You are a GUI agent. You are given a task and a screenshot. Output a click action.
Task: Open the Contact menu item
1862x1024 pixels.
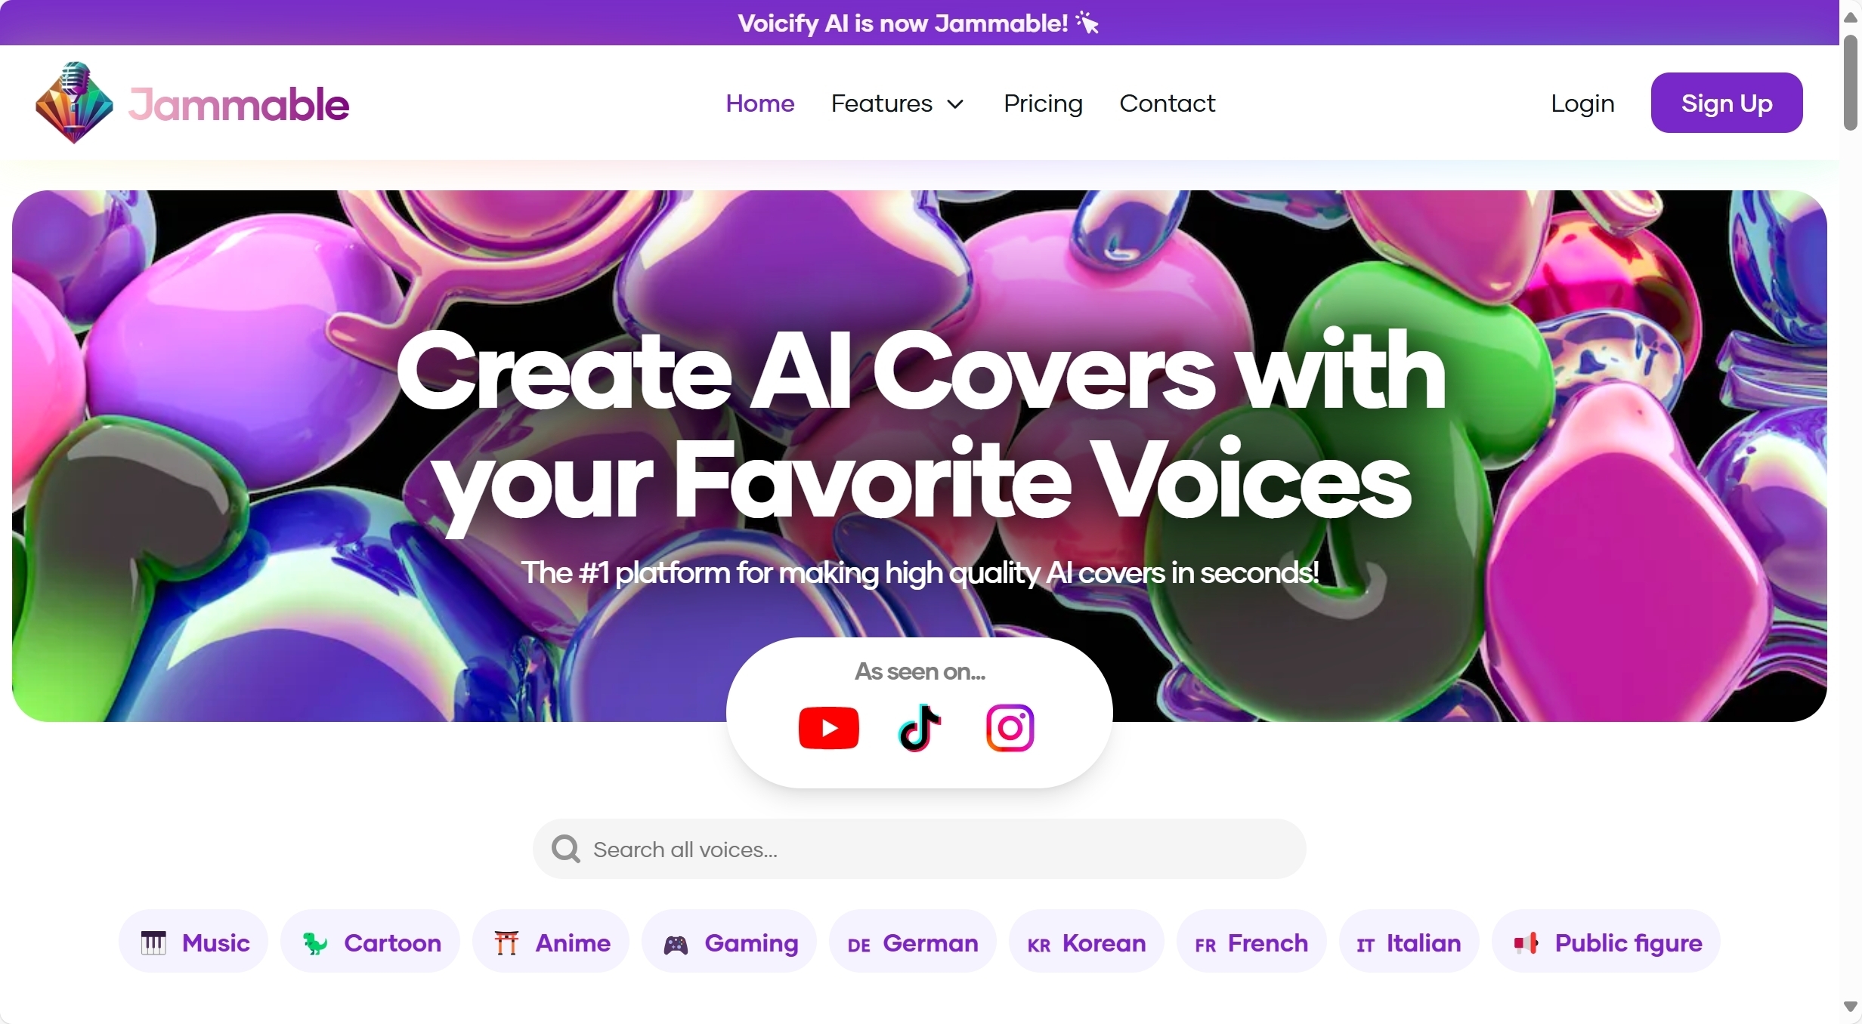1167,103
